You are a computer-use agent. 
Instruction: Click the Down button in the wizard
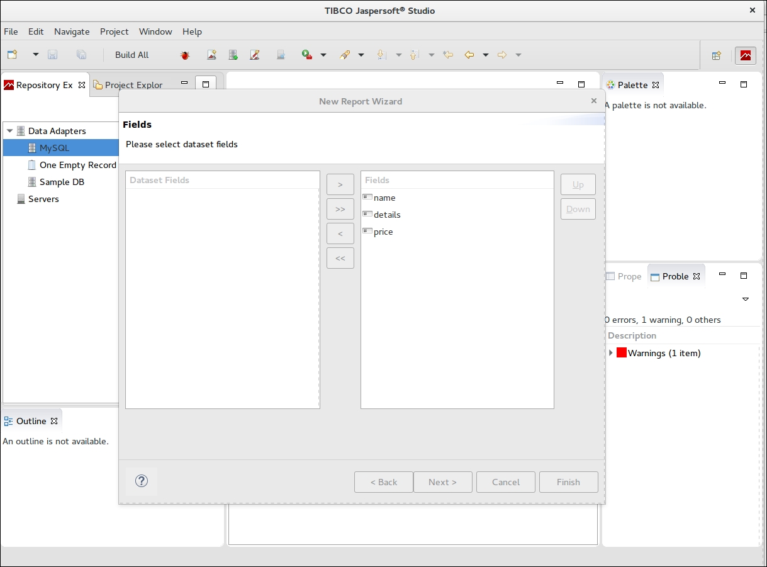click(578, 209)
